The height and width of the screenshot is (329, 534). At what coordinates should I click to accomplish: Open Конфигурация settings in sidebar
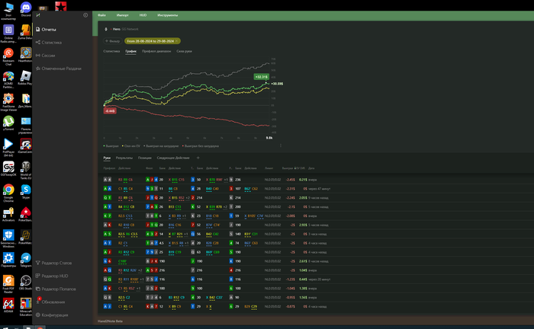click(x=52, y=315)
